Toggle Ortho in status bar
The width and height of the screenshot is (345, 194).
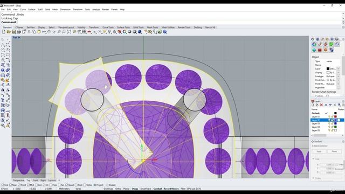[x=118, y=189]
